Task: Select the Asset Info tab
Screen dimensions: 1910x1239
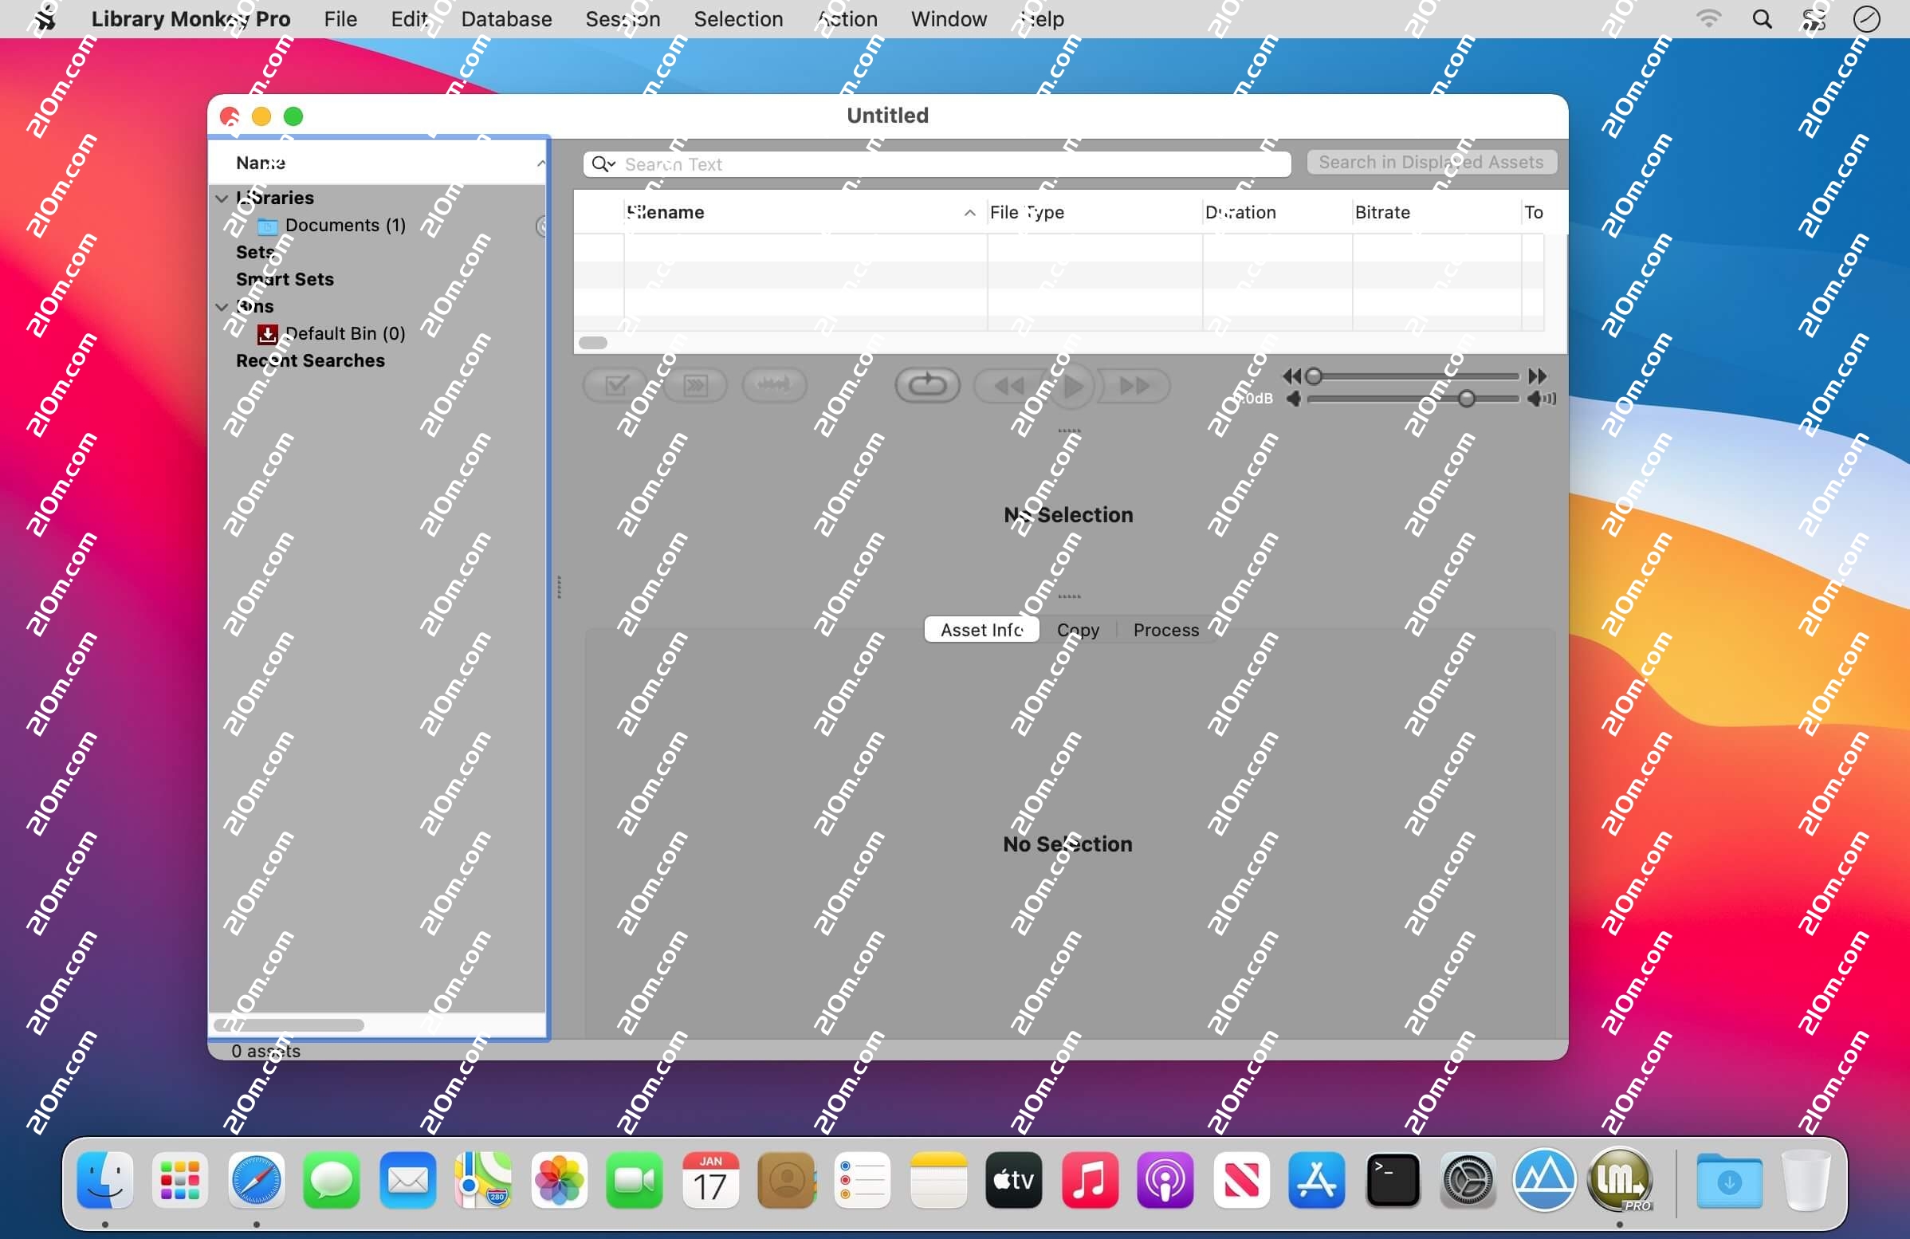Action: pyautogui.click(x=981, y=630)
